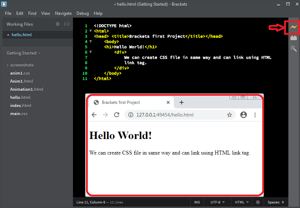Viewport: 300px width, 208px height.
Task: Open the View menu
Action: [x=45, y=13]
